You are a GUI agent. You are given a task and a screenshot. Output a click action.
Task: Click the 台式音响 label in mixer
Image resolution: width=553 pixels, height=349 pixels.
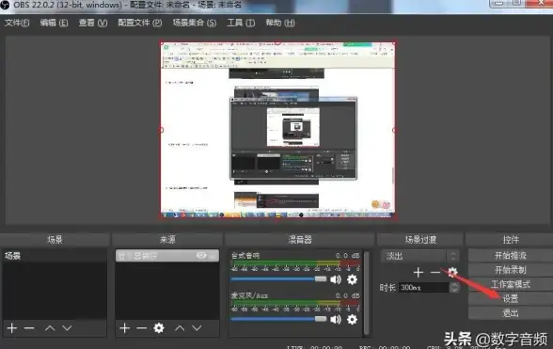click(x=245, y=256)
